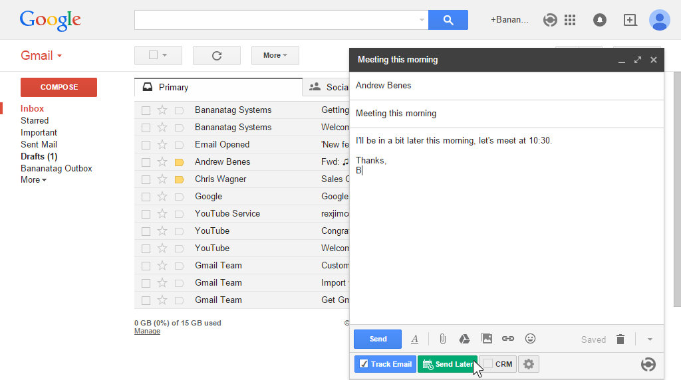The image size is (681, 380).
Task: Discard draft with trash icon
Action: (620, 339)
